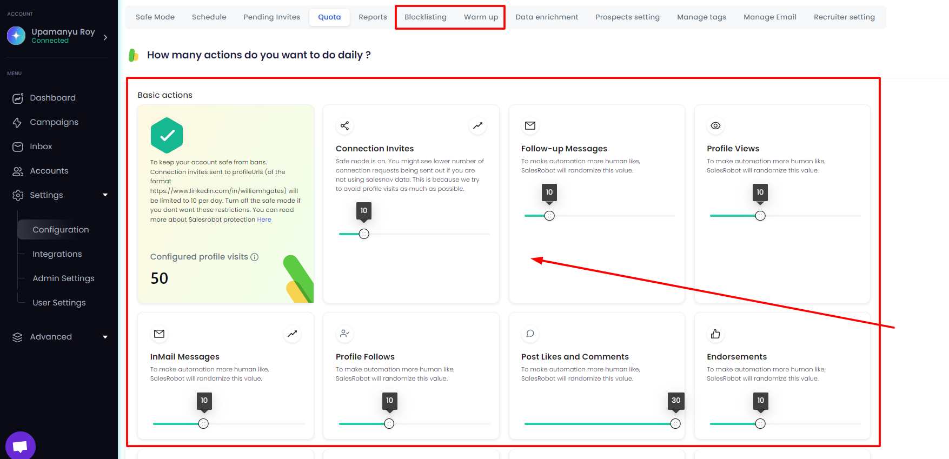Click the Campaigns menu label
The image size is (949, 459).
[54, 122]
